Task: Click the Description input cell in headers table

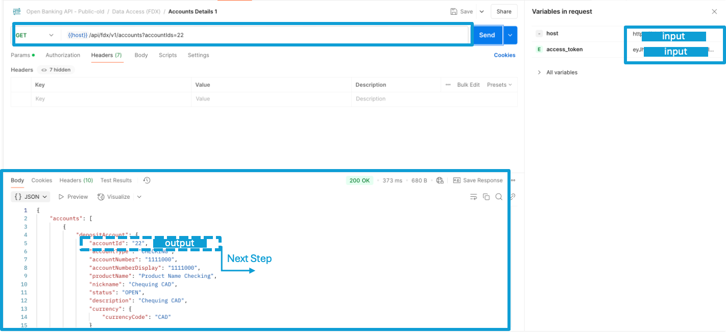Action: point(434,99)
